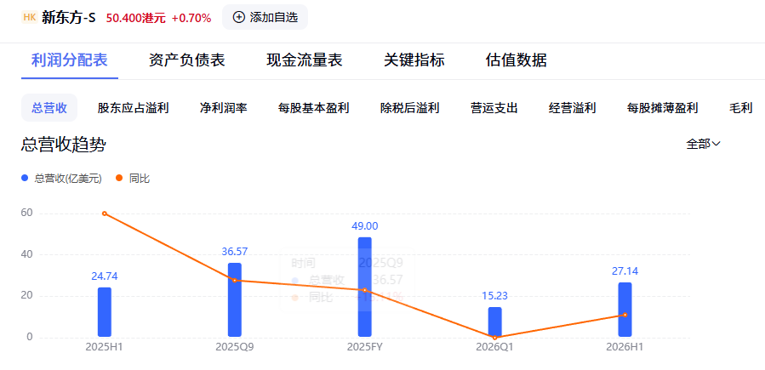Switch to 利润分配表 tab
The width and height of the screenshot is (765, 370).
pos(69,60)
